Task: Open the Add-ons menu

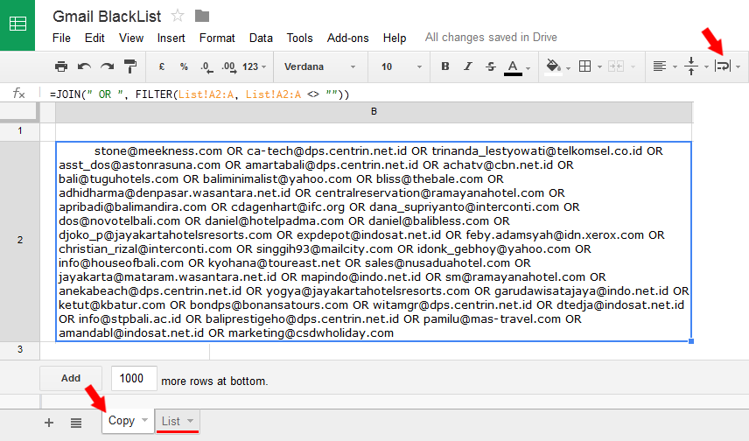Action: tap(347, 38)
